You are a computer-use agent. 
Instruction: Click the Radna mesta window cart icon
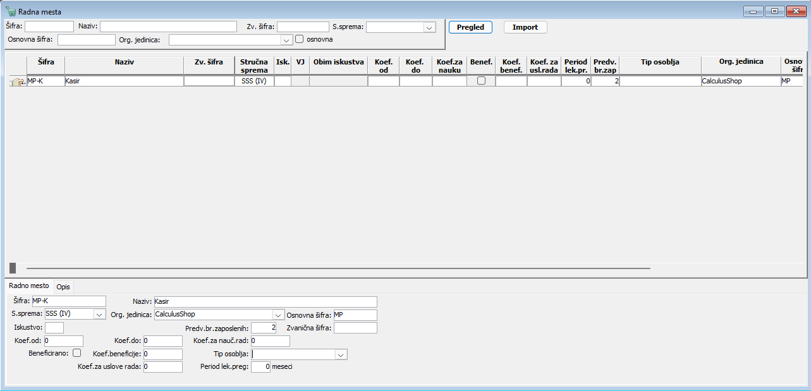pos(11,11)
